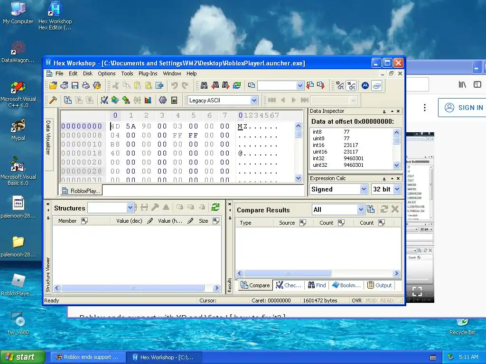
Task: Switch to the Find results tab
Action: pyautogui.click(x=317, y=285)
